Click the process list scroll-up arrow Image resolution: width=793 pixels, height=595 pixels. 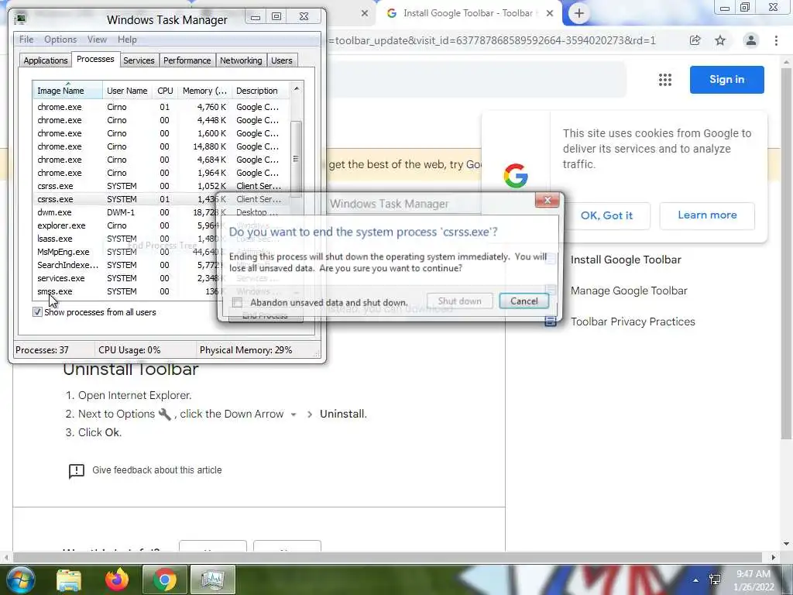coord(297,89)
